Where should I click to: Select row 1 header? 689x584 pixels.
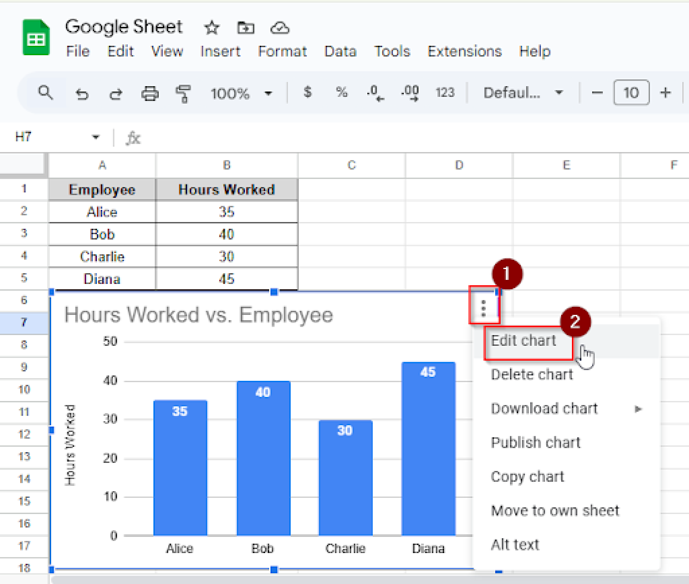(24, 189)
